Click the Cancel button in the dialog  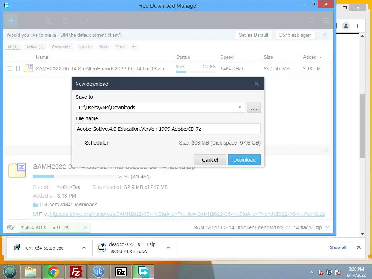click(210, 160)
